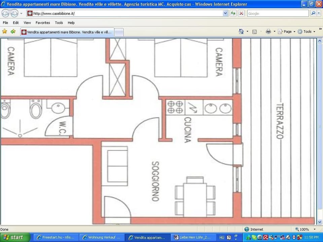323x242 pixels.
Task: Click the Internet zone status icon
Action: click(x=246, y=229)
